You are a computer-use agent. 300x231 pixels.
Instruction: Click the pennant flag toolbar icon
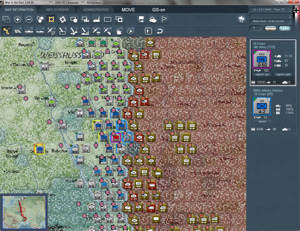point(164,19)
